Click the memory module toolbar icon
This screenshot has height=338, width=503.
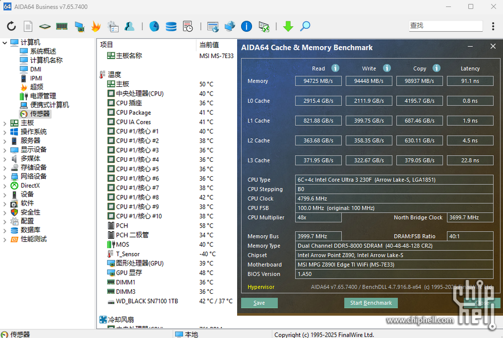(62, 26)
